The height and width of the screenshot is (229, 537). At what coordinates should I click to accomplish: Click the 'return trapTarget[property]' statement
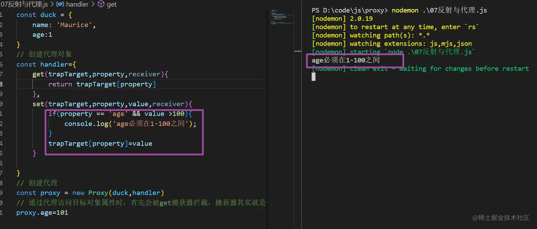tap(102, 84)
